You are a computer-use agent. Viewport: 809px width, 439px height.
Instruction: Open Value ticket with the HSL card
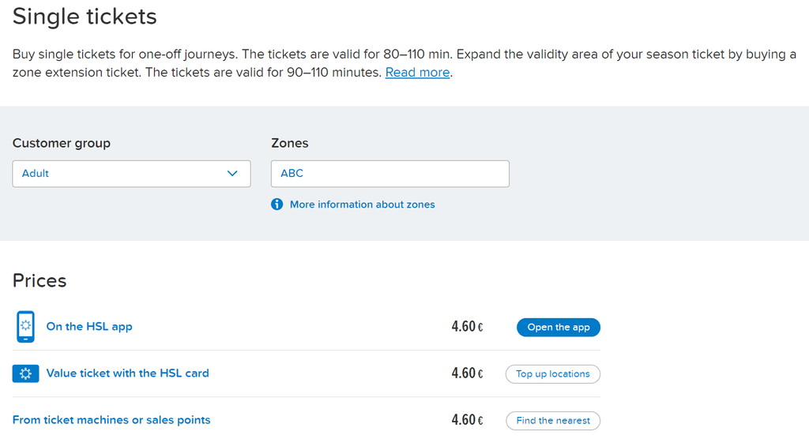click(x=127, y=373)
